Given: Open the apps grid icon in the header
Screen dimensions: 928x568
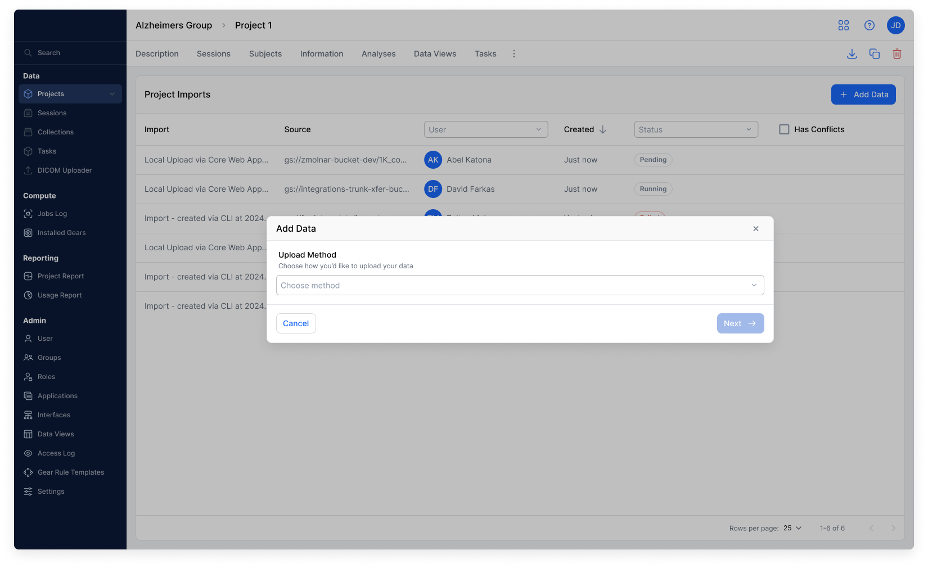Looking at the screenshot, I should (x=844, y=25).
